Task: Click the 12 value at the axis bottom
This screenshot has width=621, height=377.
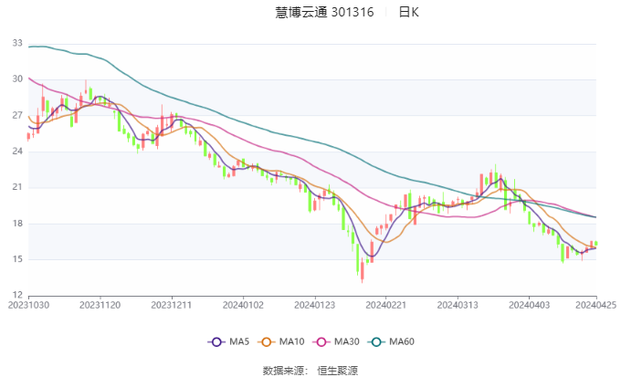Action: click(x=18, y=295)
